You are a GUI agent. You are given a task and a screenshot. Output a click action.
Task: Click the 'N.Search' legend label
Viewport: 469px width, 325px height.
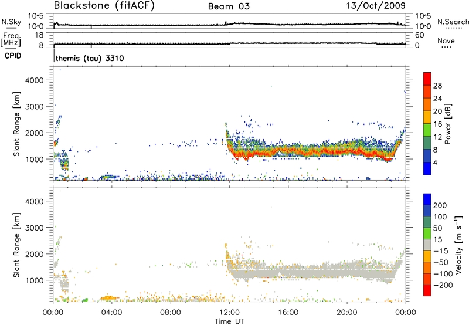(x=453, y=22)
